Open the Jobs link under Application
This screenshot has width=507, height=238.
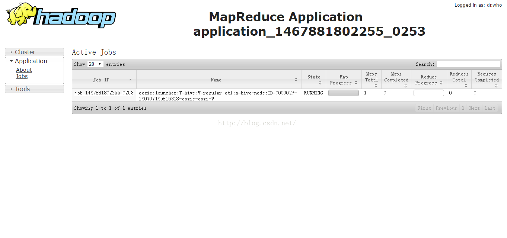point(22,76)
